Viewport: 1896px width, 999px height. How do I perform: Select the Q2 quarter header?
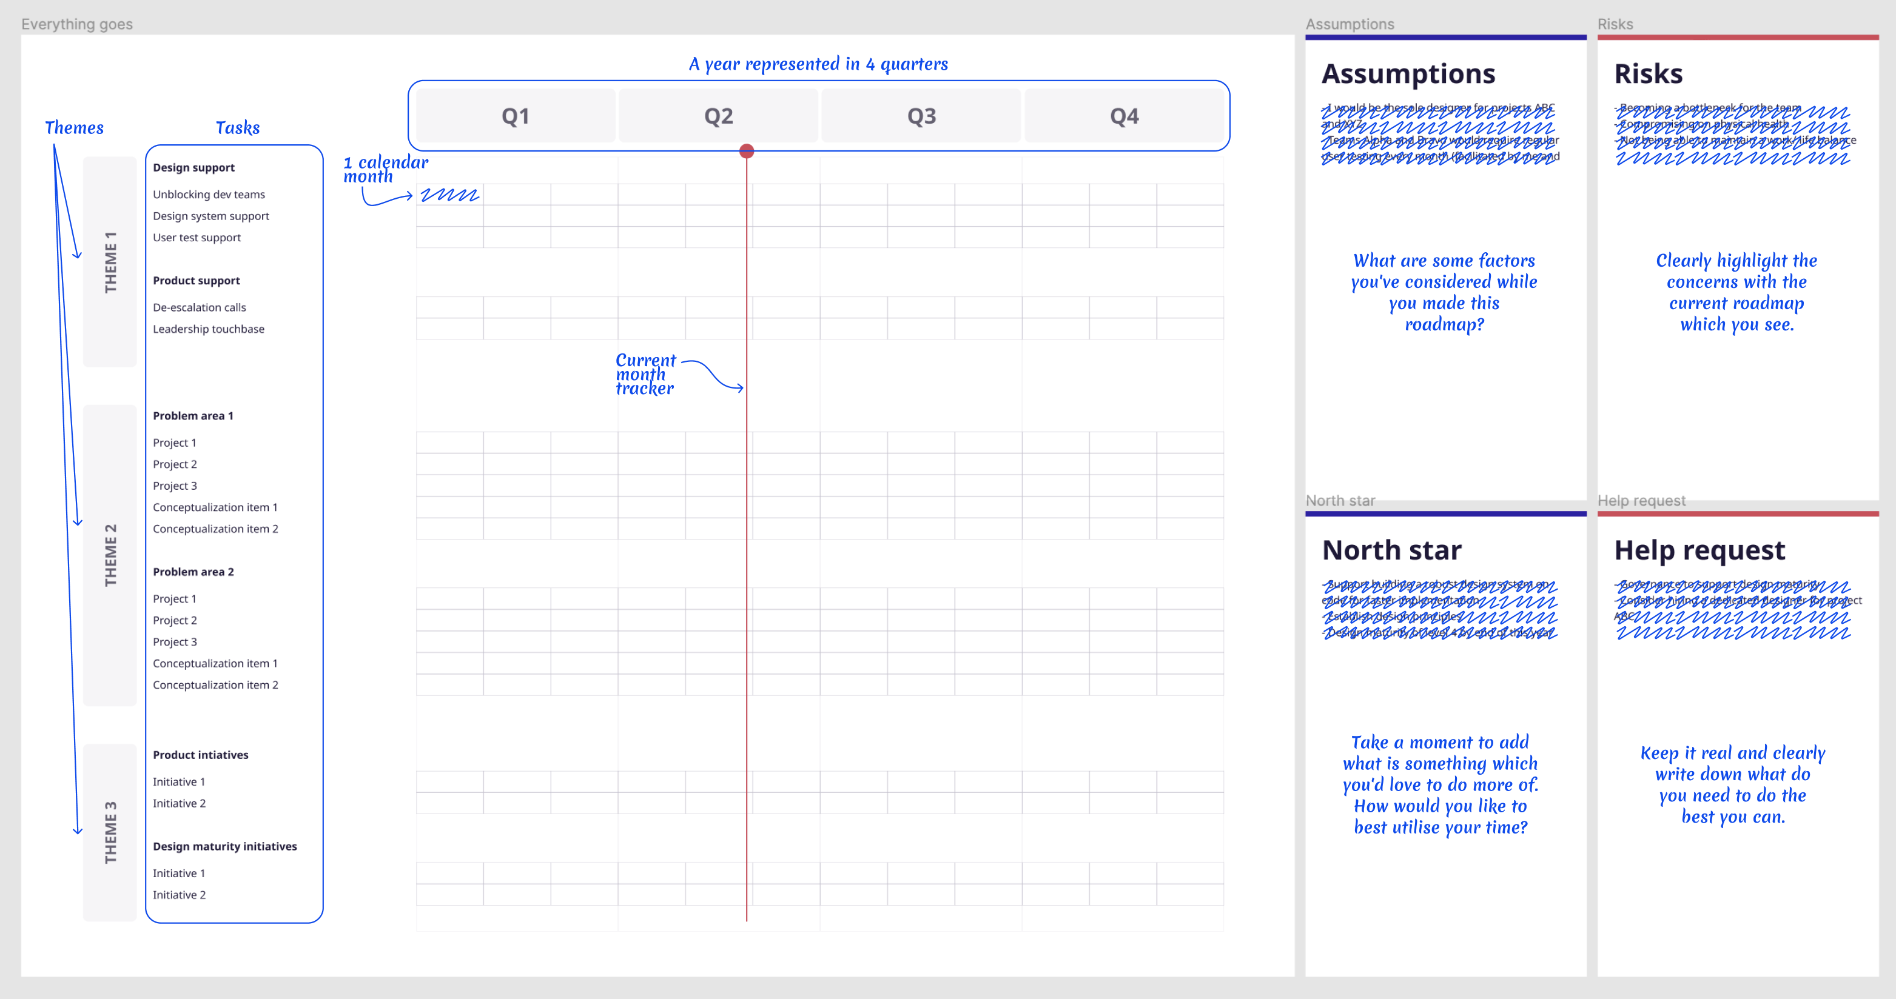coord(718,116)
